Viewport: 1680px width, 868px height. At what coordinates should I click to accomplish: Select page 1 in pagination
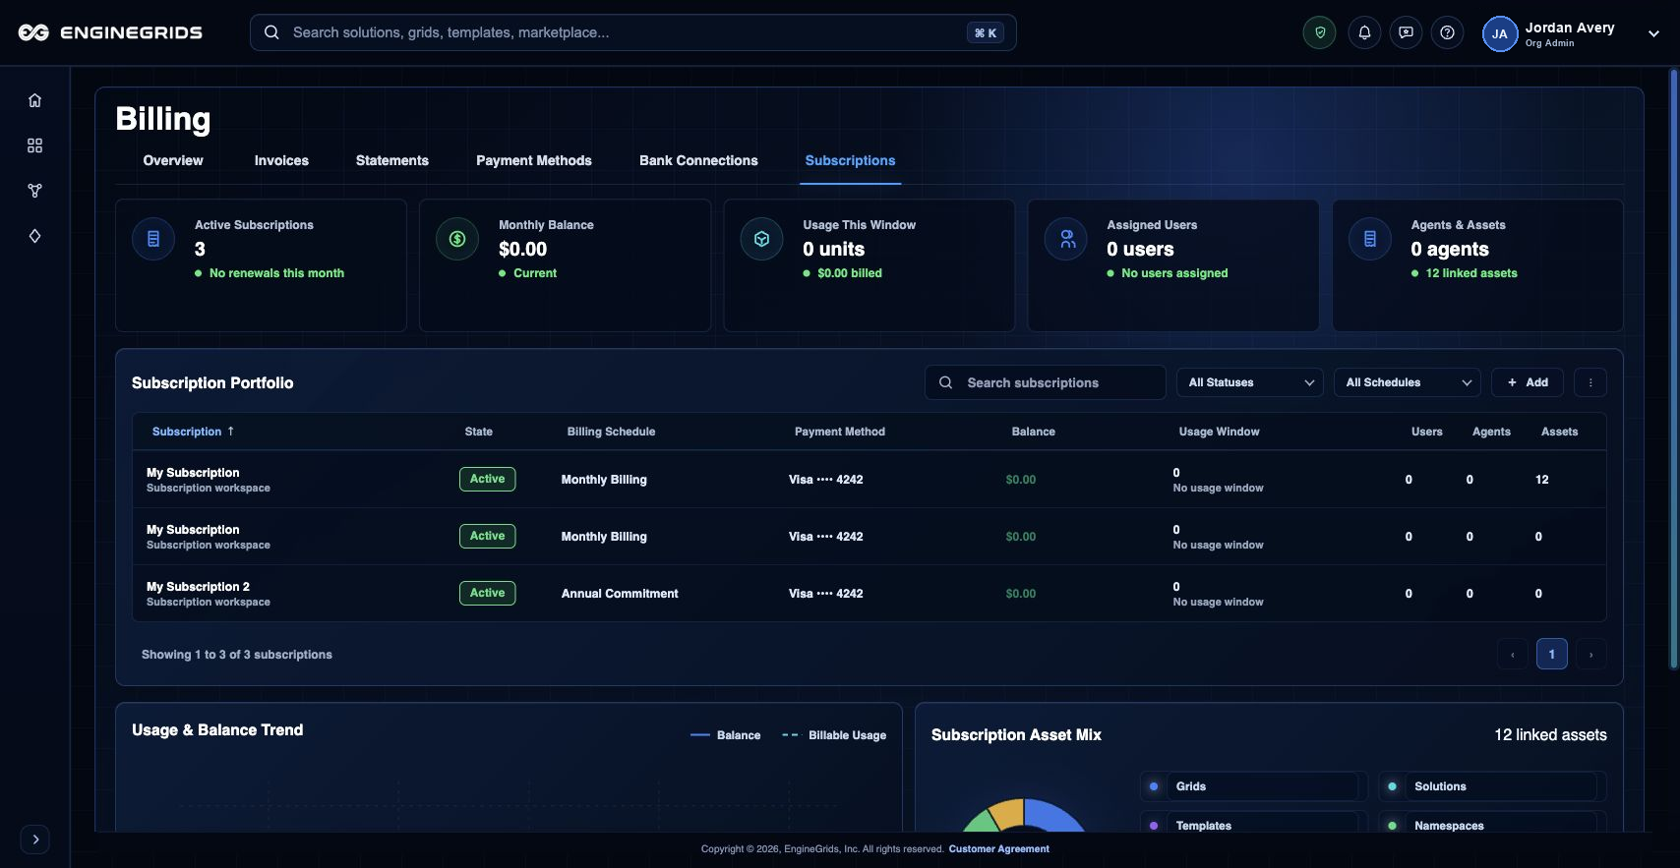(1552, 655)
